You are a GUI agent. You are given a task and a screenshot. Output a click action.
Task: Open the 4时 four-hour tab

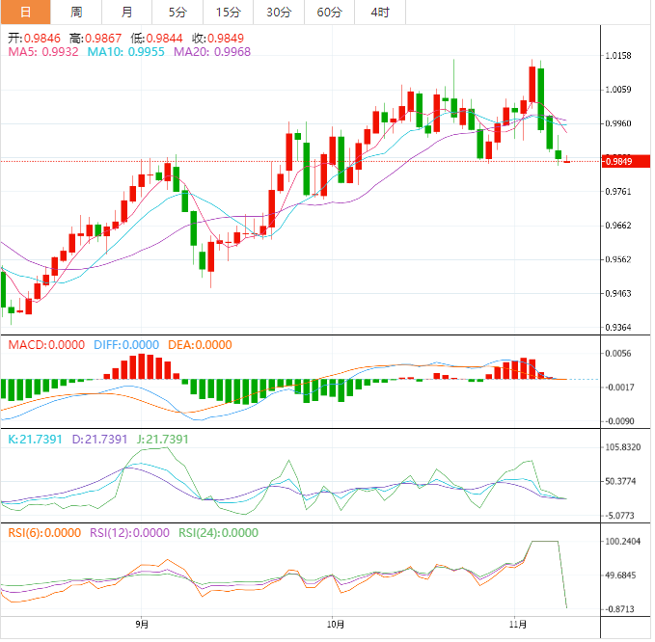(380, 13)
